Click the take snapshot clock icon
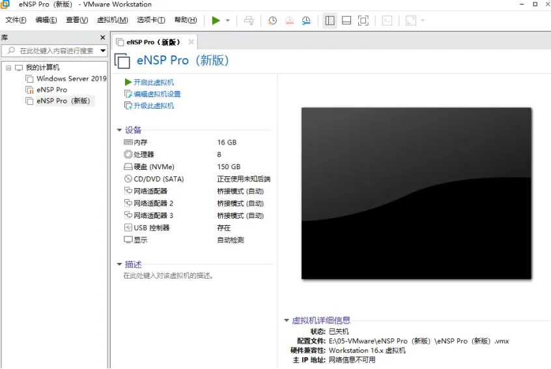551x369 pixels. click(272, 20)
